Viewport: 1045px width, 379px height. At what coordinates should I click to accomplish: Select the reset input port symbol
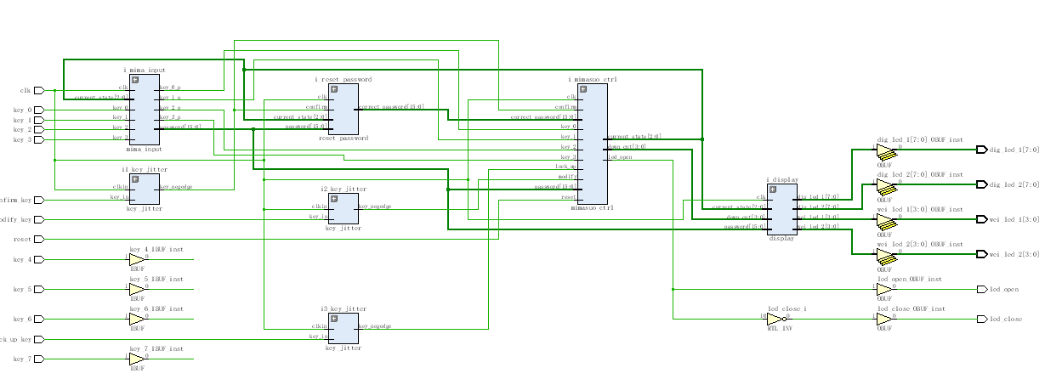[x=39, y=240]
